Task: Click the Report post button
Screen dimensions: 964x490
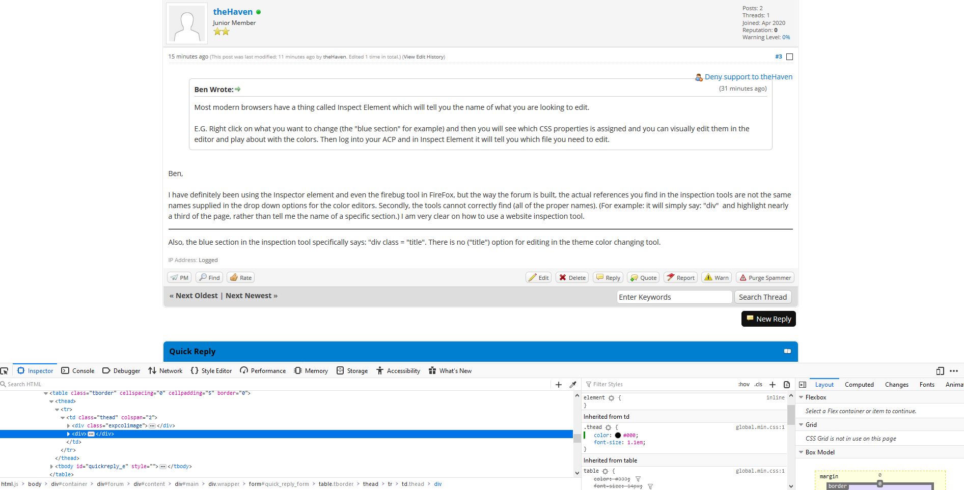Action: tap(680, 278)
